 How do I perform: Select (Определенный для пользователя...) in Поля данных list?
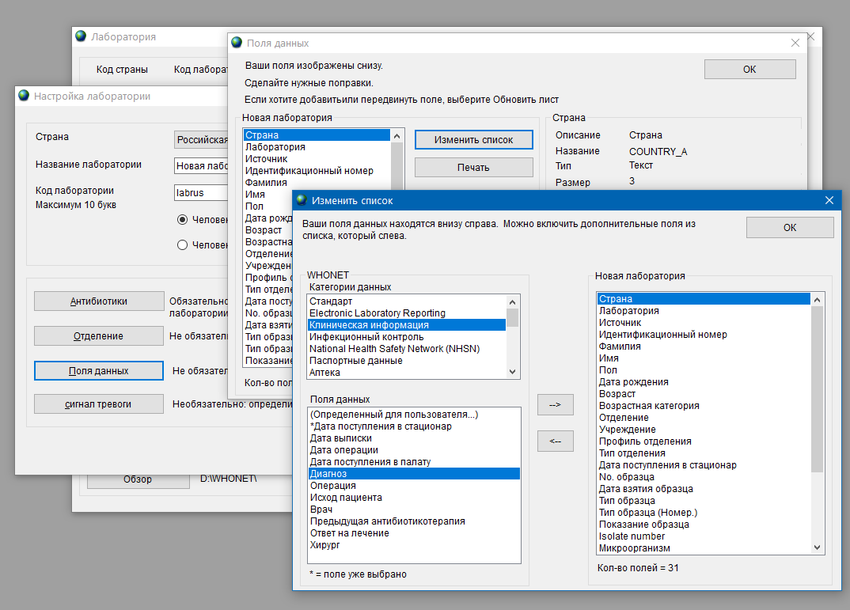coord(414,415)
